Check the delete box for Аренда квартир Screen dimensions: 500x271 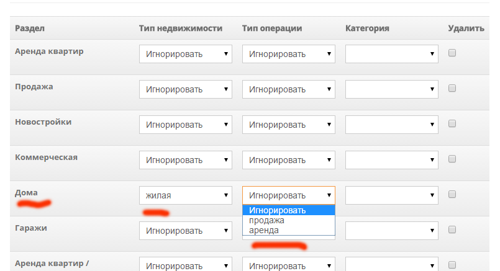[x=452, y=53]
